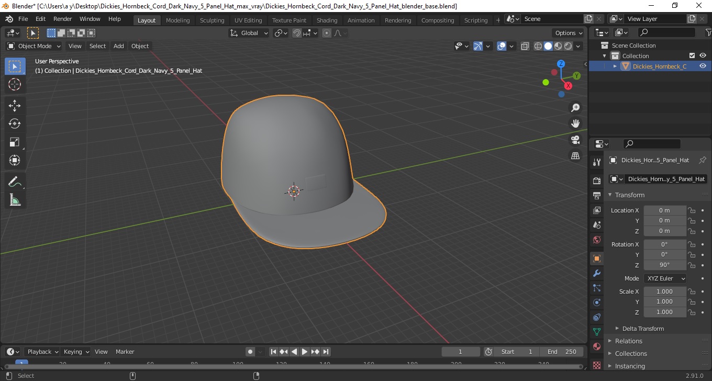Select the Measure tool

click(x=15, y=200)
